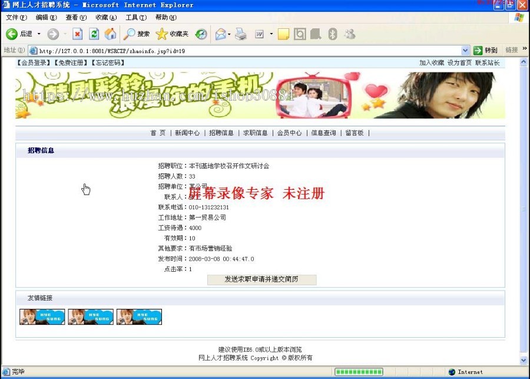Click the Stop loading icon
The image size is (530, 379).
tap(77, 34)
